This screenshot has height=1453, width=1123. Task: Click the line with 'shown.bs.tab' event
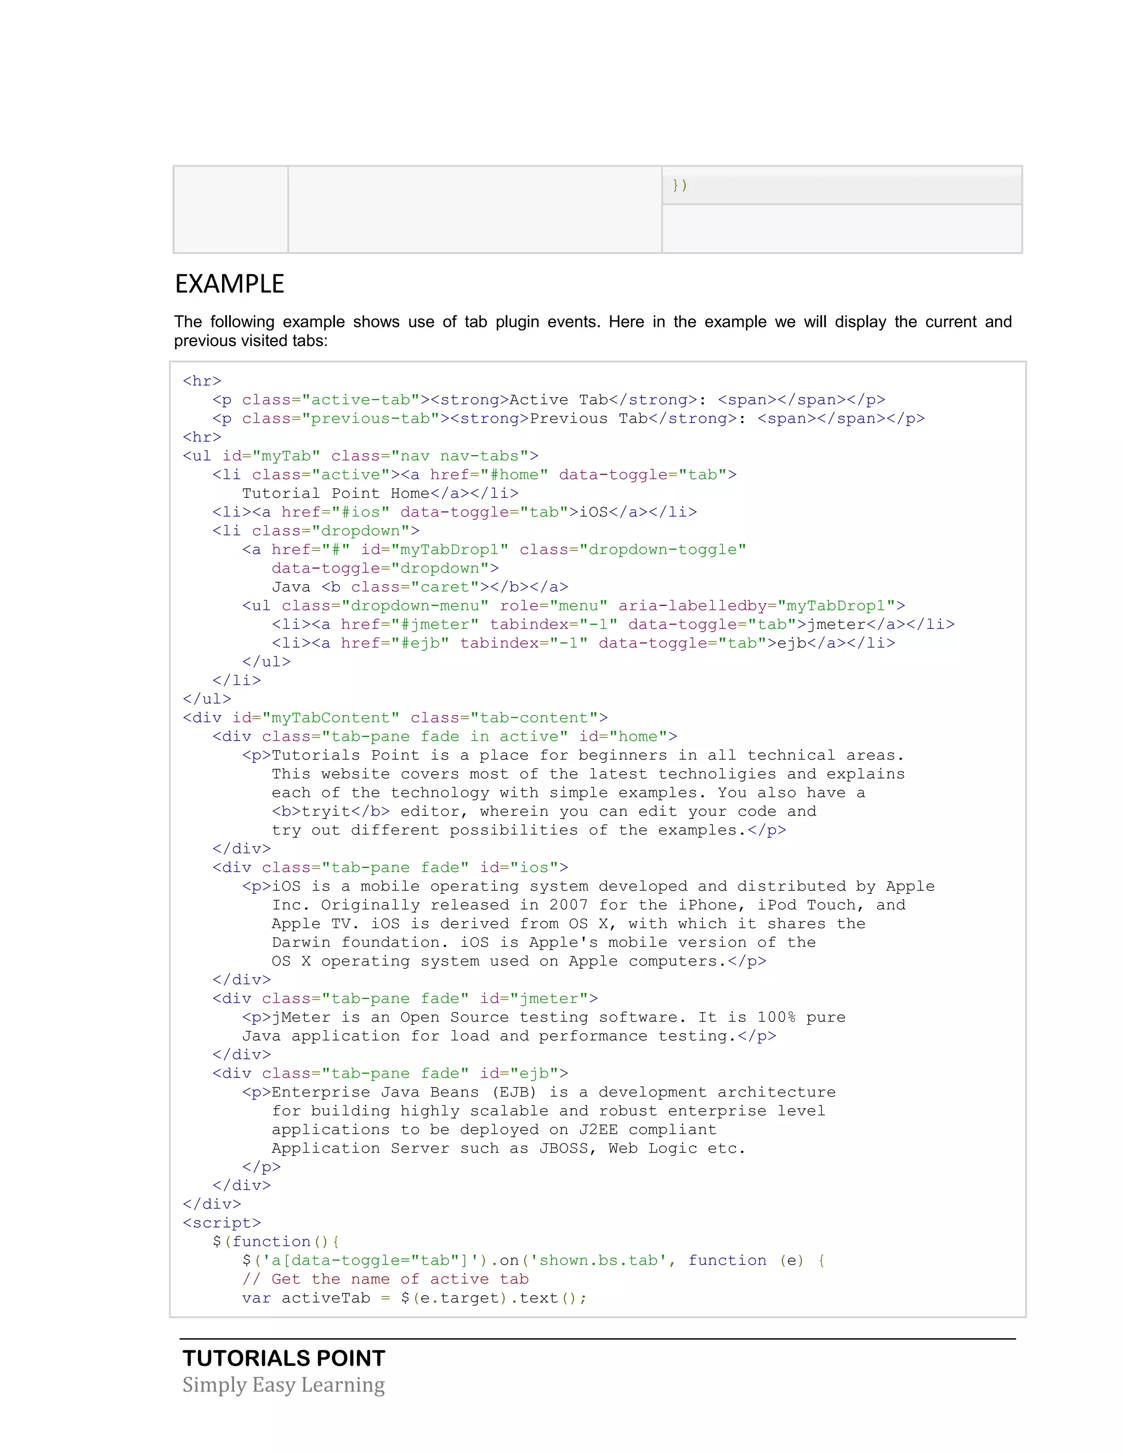coord(534,1260)
